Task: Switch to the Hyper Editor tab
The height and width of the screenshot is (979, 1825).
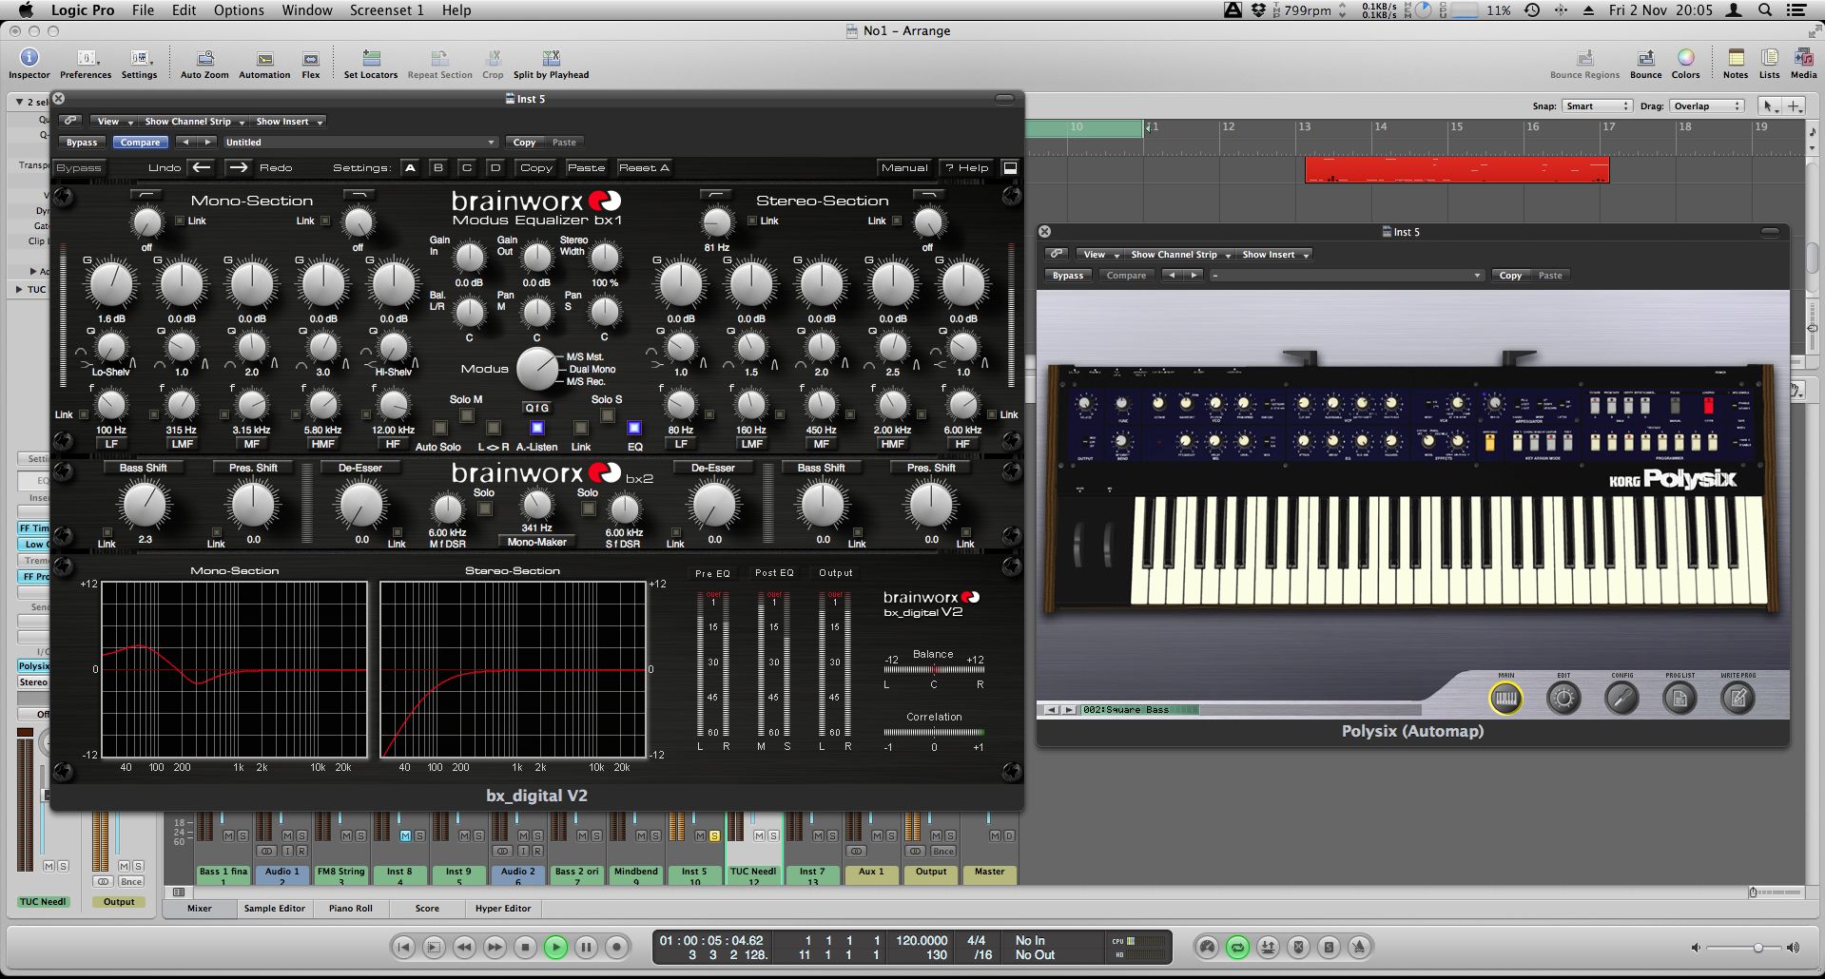Action: tap(502, 909)
